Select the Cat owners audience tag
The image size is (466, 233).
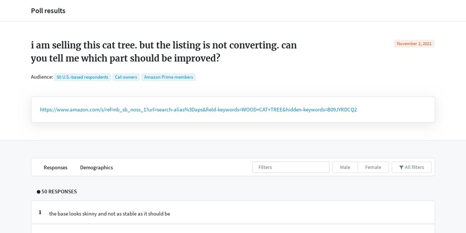click(x=126, y=77)
